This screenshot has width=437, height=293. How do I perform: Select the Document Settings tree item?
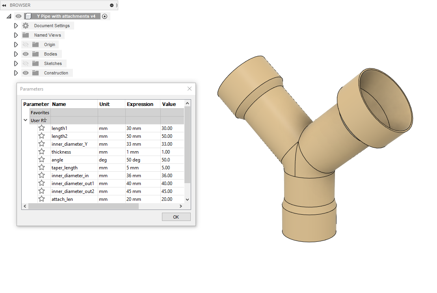[52, 26]
